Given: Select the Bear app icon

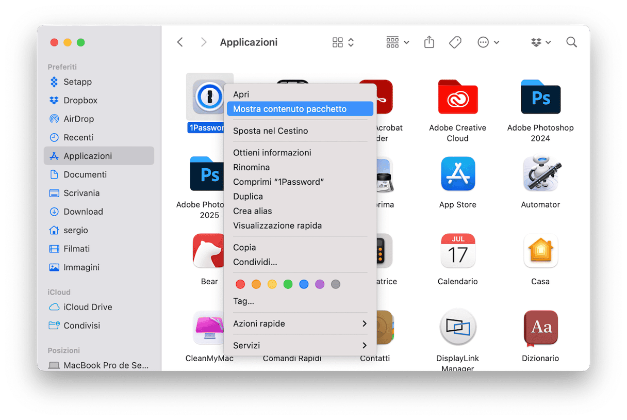Looking at the screenshot, I should [x=209, y=251].
